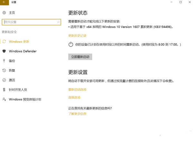Click the 激活 checkmark circle icon

[x=4, y=80]
